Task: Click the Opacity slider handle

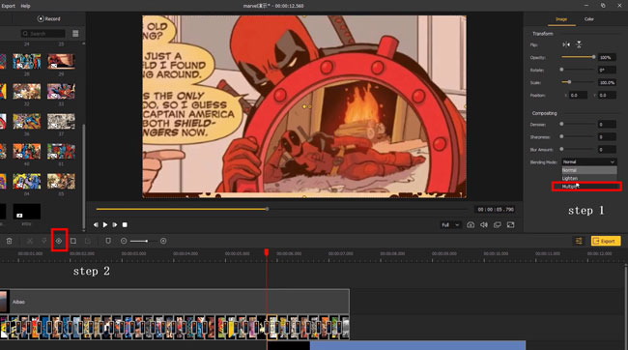Action: pyautogui.click(x=593, y=57)
